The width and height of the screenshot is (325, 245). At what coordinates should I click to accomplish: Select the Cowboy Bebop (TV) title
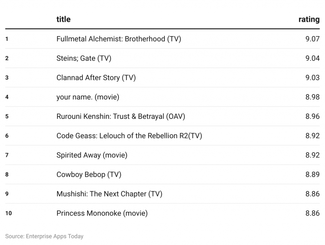coord(89,174)
